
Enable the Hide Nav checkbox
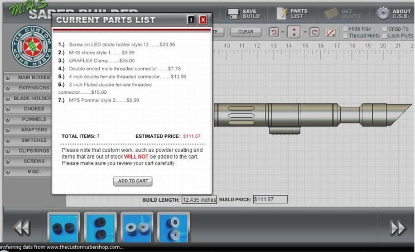(346, 28)
